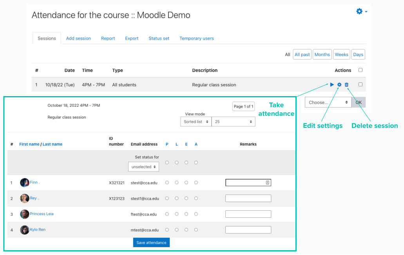The height and width of the screenshot is (255, 404).
Task: Open the Sorted list view mode dropdown
Action: (x=196, y=122)
